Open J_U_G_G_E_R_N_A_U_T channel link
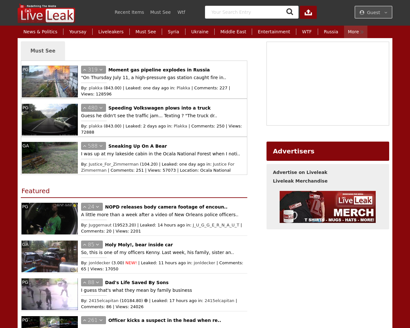 pyautogui.click(x=216, y=225)
